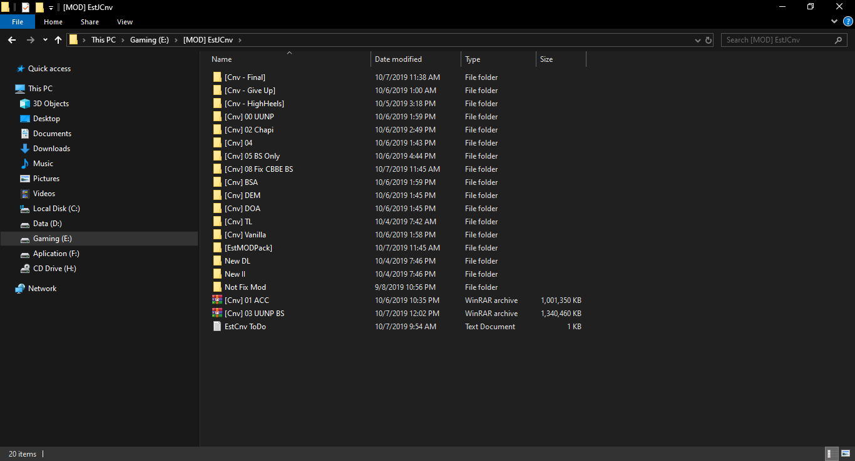Open address bar history dropdown
The image size is (855, 461).
698,40
